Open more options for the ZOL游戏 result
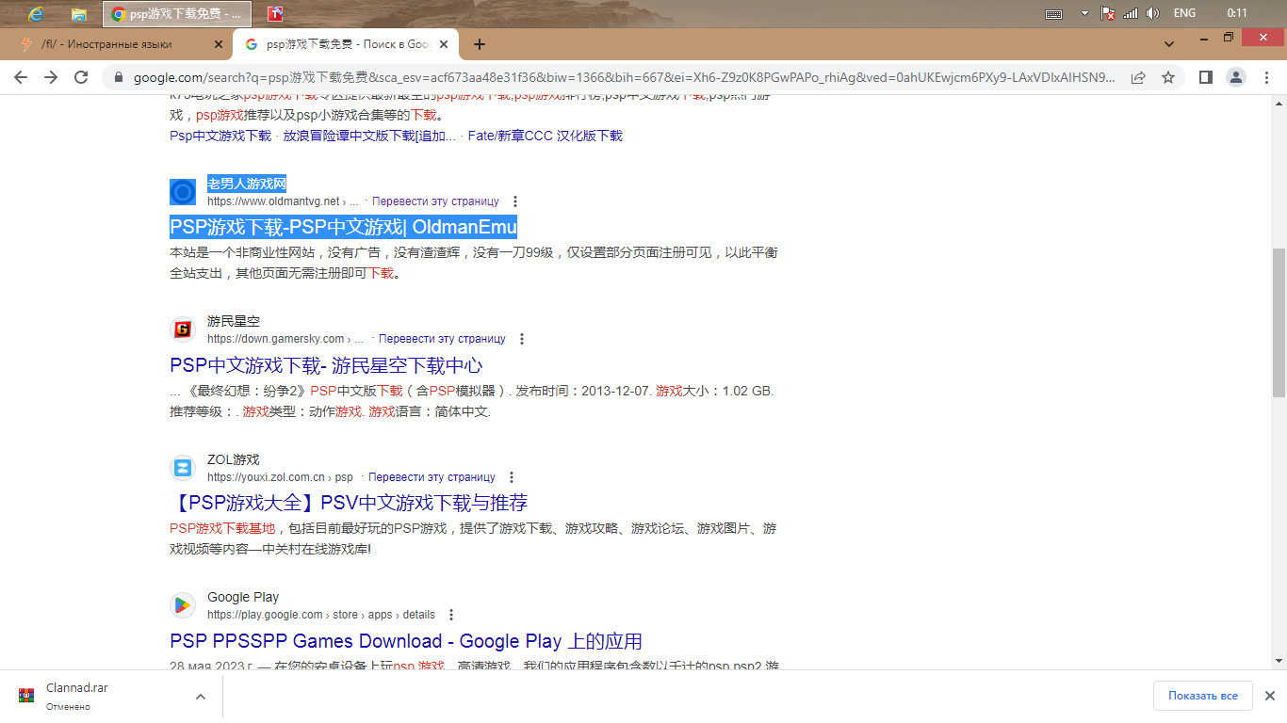The height and width of the screenshot is (723, 1287). [512, 477]
